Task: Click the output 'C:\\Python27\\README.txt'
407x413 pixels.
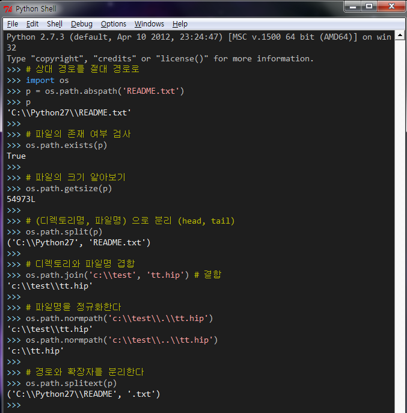Action: (x=69, y=113)
